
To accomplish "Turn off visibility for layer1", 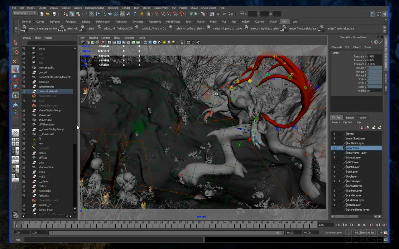I will pos(334,134).
